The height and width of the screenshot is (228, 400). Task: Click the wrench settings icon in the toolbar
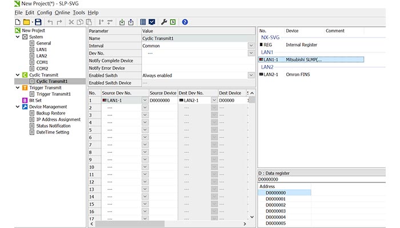click(x=163, y=22)
